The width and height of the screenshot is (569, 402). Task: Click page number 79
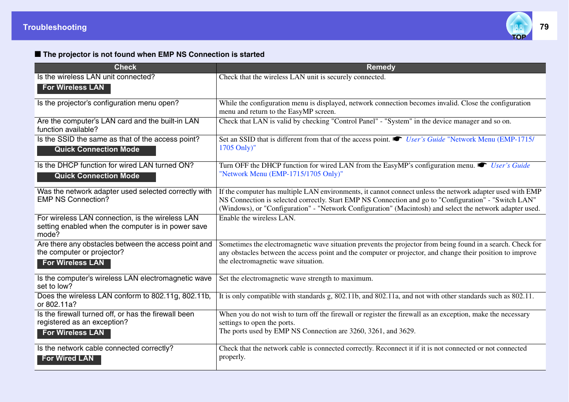point(544,27)
